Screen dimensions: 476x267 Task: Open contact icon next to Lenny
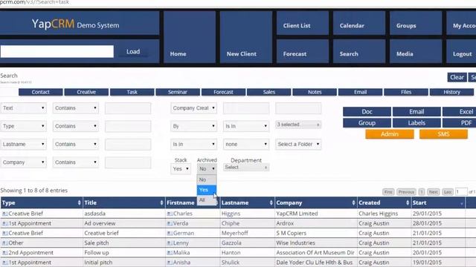170,243
